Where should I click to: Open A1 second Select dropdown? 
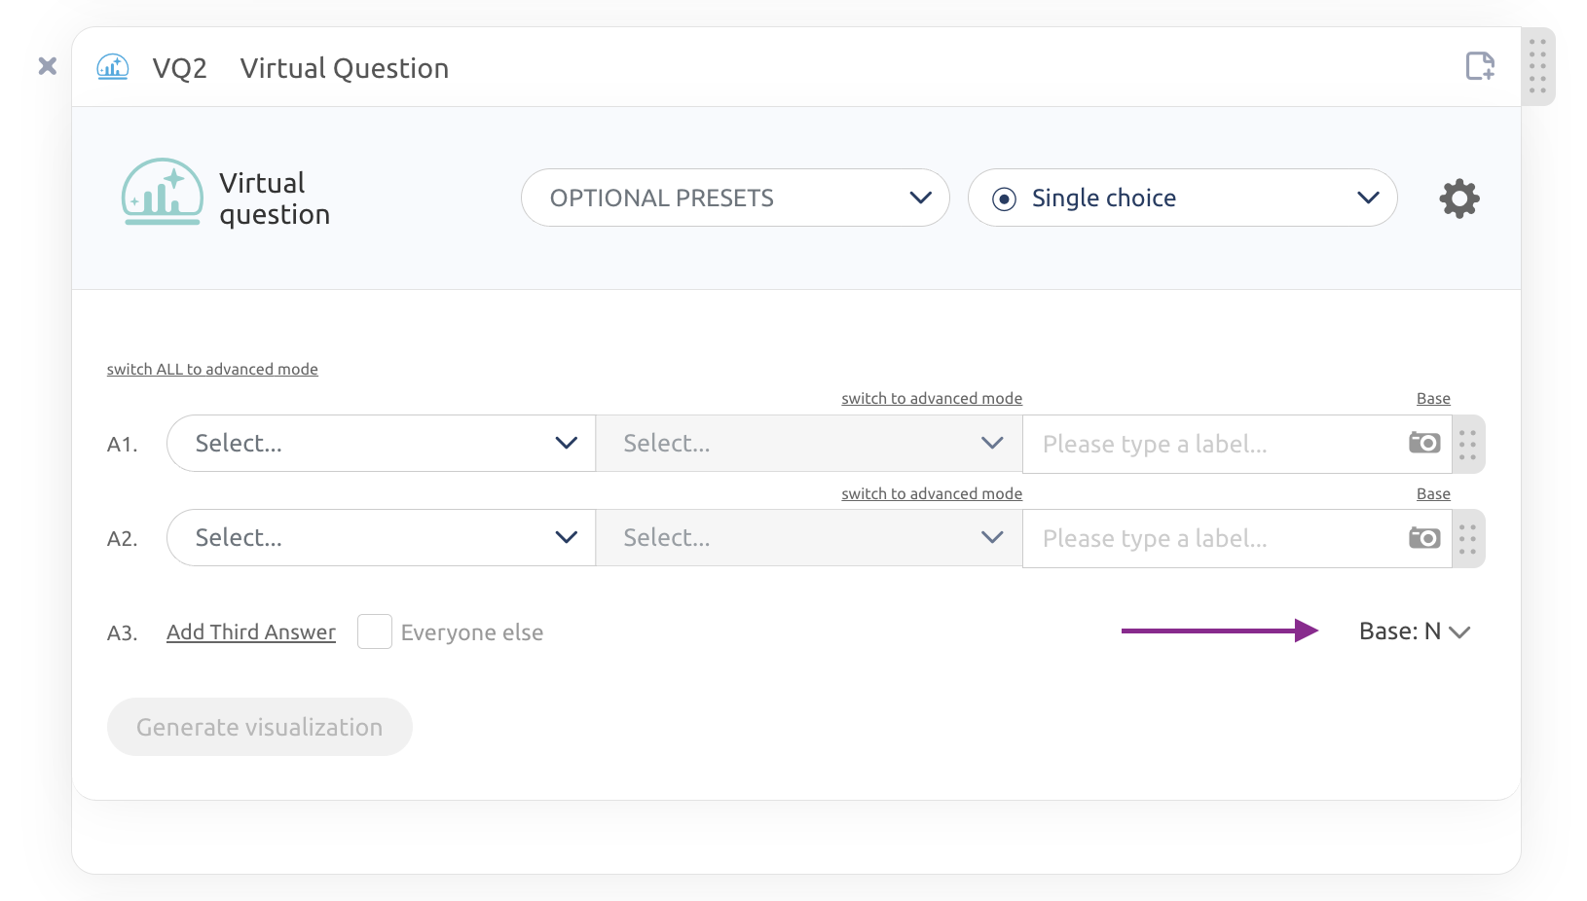click(x=809, y=444)
